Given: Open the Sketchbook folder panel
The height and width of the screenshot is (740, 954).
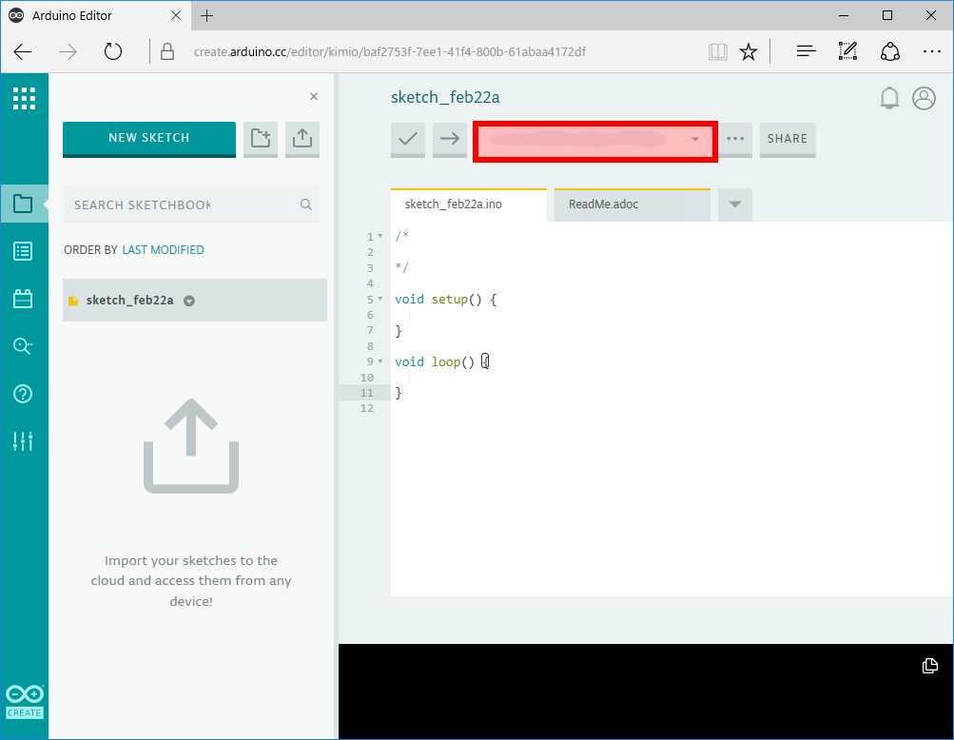Looking at the screenshot, I should click(x=23, y=204).
